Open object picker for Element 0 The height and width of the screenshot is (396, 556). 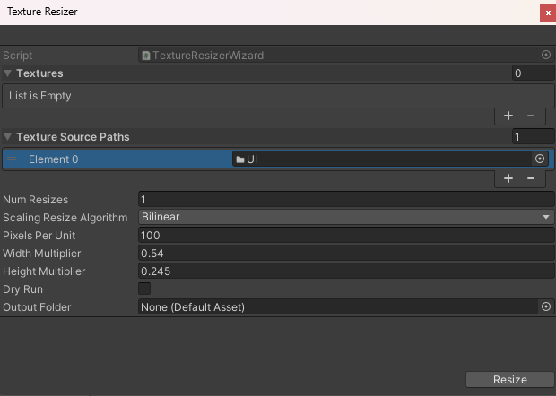click(539, 159)
